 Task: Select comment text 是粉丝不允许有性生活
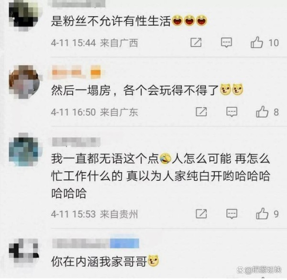point(111,21)
